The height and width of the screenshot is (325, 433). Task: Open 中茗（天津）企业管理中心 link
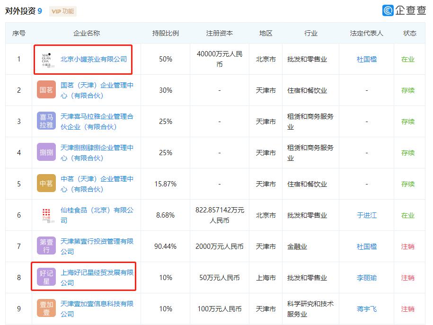(97, 184)
